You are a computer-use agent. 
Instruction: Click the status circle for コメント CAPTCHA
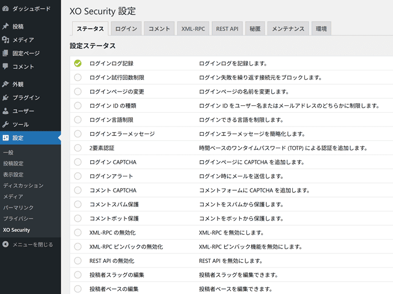coord(77,190)
